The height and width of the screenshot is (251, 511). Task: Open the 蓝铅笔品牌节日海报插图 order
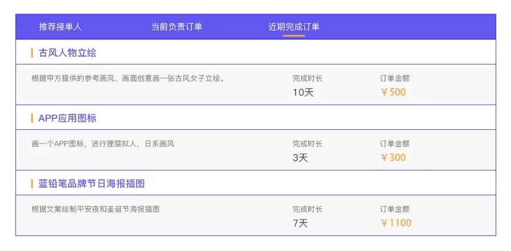pos(91,184)
